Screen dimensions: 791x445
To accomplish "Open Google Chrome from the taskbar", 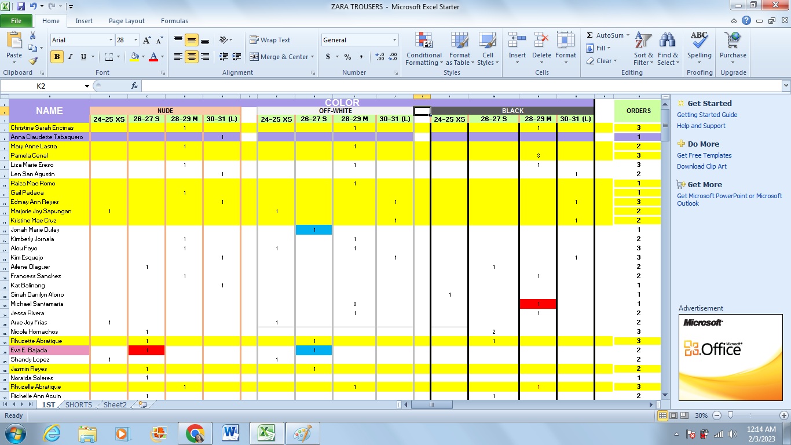I will (x=195, y=433).
